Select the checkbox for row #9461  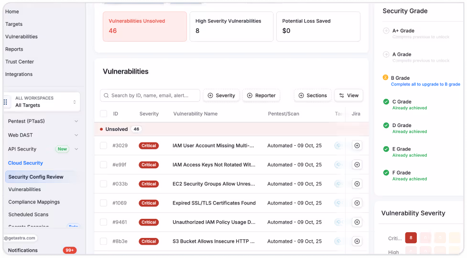(x=103, y=222)
